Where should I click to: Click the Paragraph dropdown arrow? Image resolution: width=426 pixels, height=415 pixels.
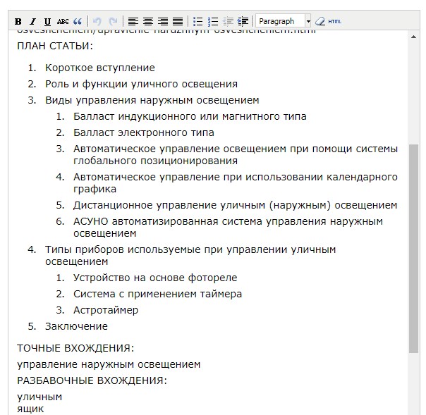pos(308,21)
